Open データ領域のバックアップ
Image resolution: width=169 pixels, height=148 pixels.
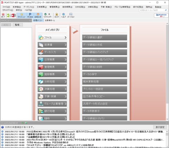[105, 52]
